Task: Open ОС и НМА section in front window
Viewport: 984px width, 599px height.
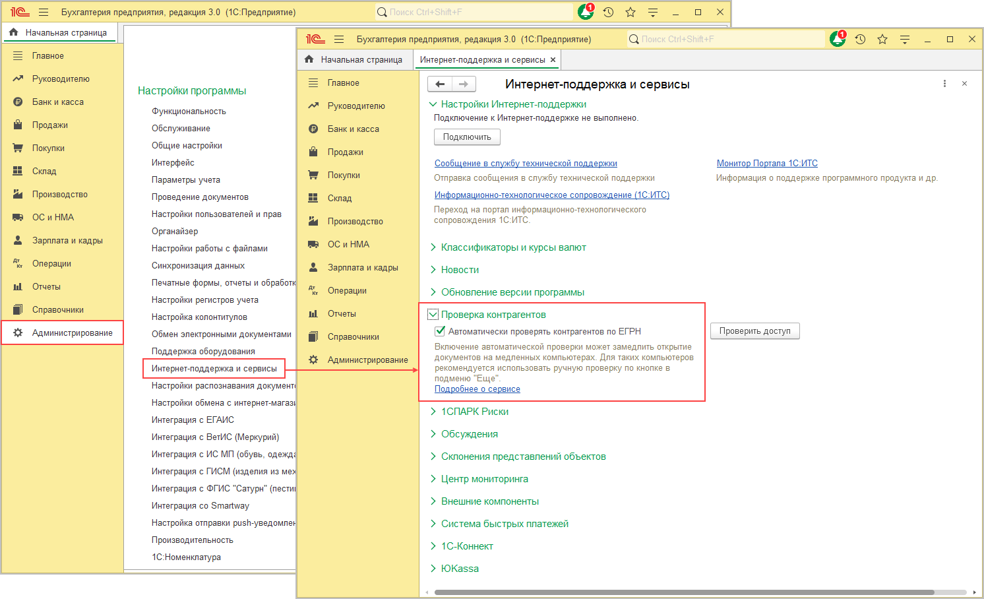Action: [348, 245]
